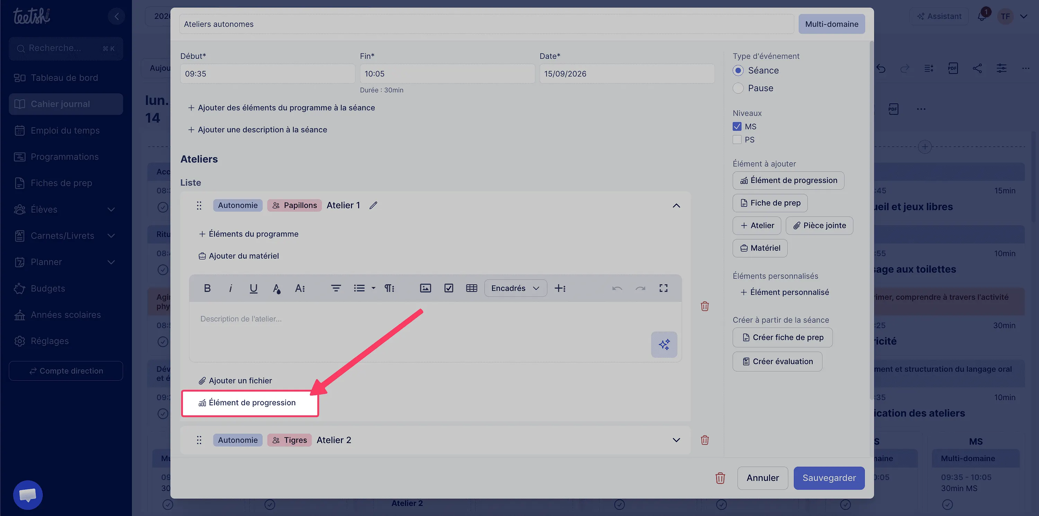This screenshot has width=1039, height=516.
Task: Click the Annuler button
Action: pyautogui.click(x=762, y=478)
